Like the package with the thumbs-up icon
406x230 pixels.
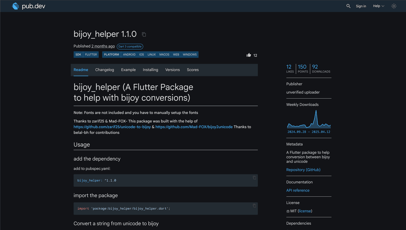click(249, 55)
